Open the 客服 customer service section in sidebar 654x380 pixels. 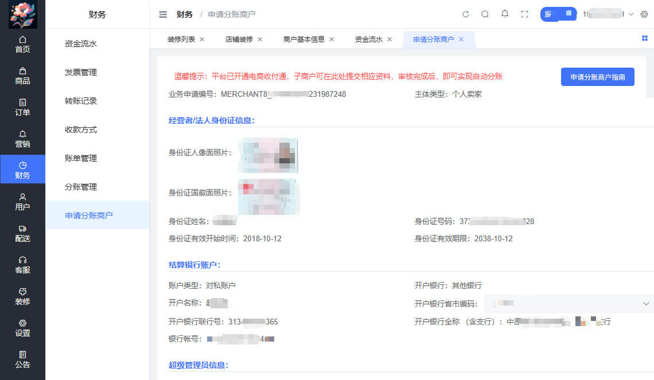[x=22, y=265]
